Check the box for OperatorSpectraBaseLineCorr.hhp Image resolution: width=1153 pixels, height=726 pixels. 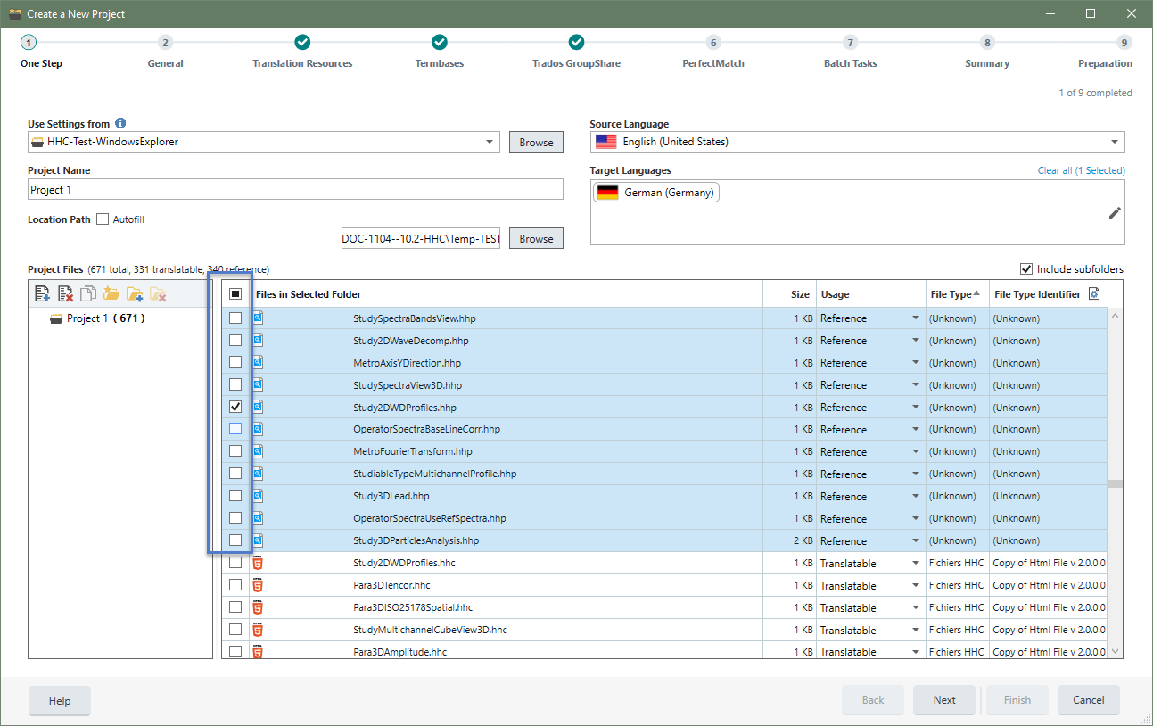click(x=235, y=429)
